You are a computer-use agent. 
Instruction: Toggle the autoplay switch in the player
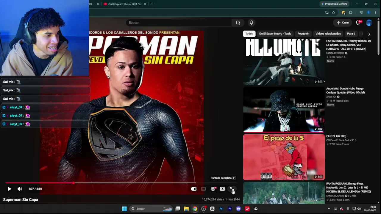tap(194, 189)
